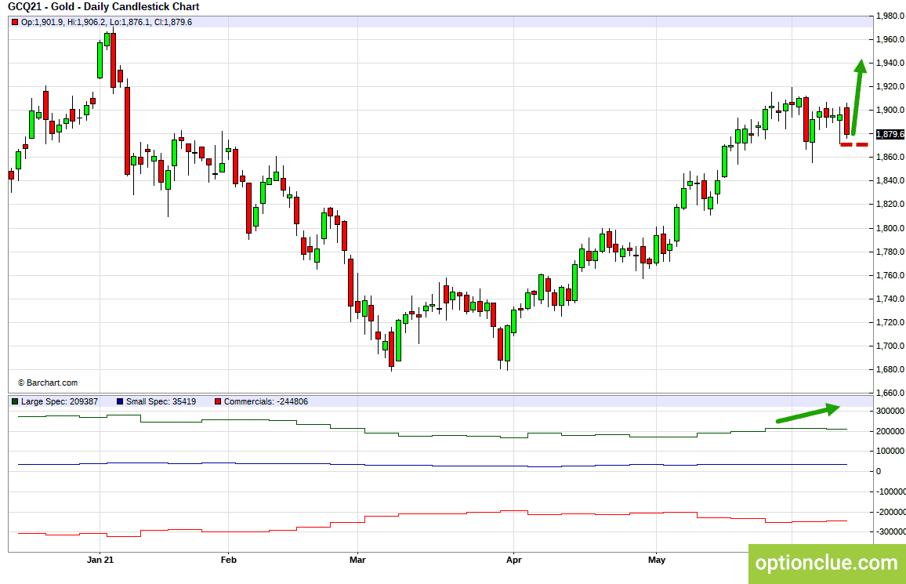Select the Small Spec: 35419 legend label
The height and width of the screenshot is (584, 906).
161,401
